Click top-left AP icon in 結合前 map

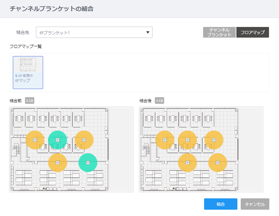(x=35, y=140)
